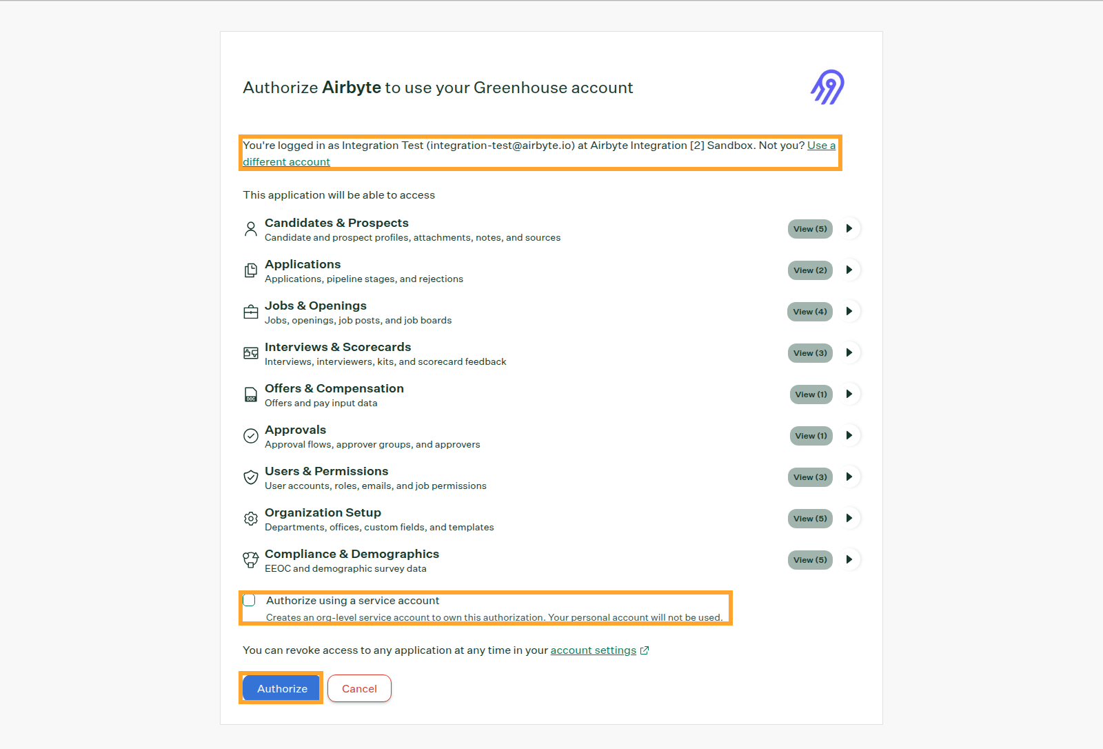
Task: Expand Candidates & Prospects arrow
Action: click(x=849, y=228)
